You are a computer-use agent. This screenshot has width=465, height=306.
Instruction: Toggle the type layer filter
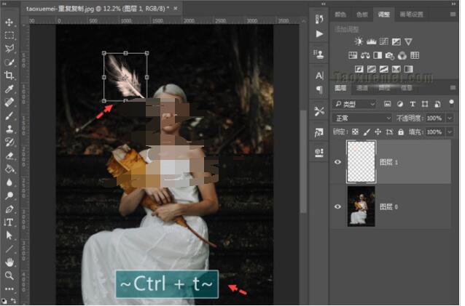click(x=413, y=104)
